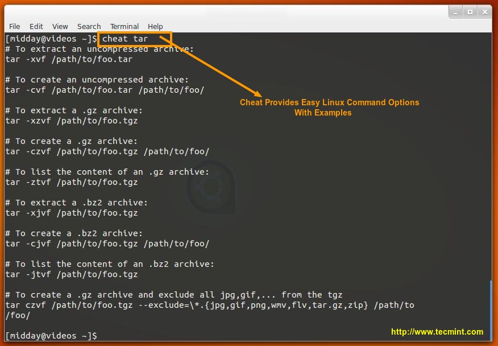Image resolution: width=498 pixels, height=346 pixels.
Task: Click the http://www.tecmint.com link
Action: pos(437,331)
